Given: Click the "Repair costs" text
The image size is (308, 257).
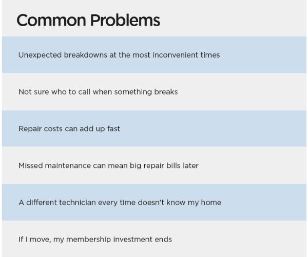Looking at the screenshot, I should 41,128.
